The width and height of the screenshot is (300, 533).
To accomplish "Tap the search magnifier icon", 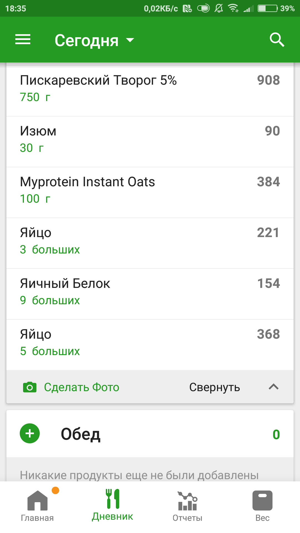I will (x=277, y=40).
